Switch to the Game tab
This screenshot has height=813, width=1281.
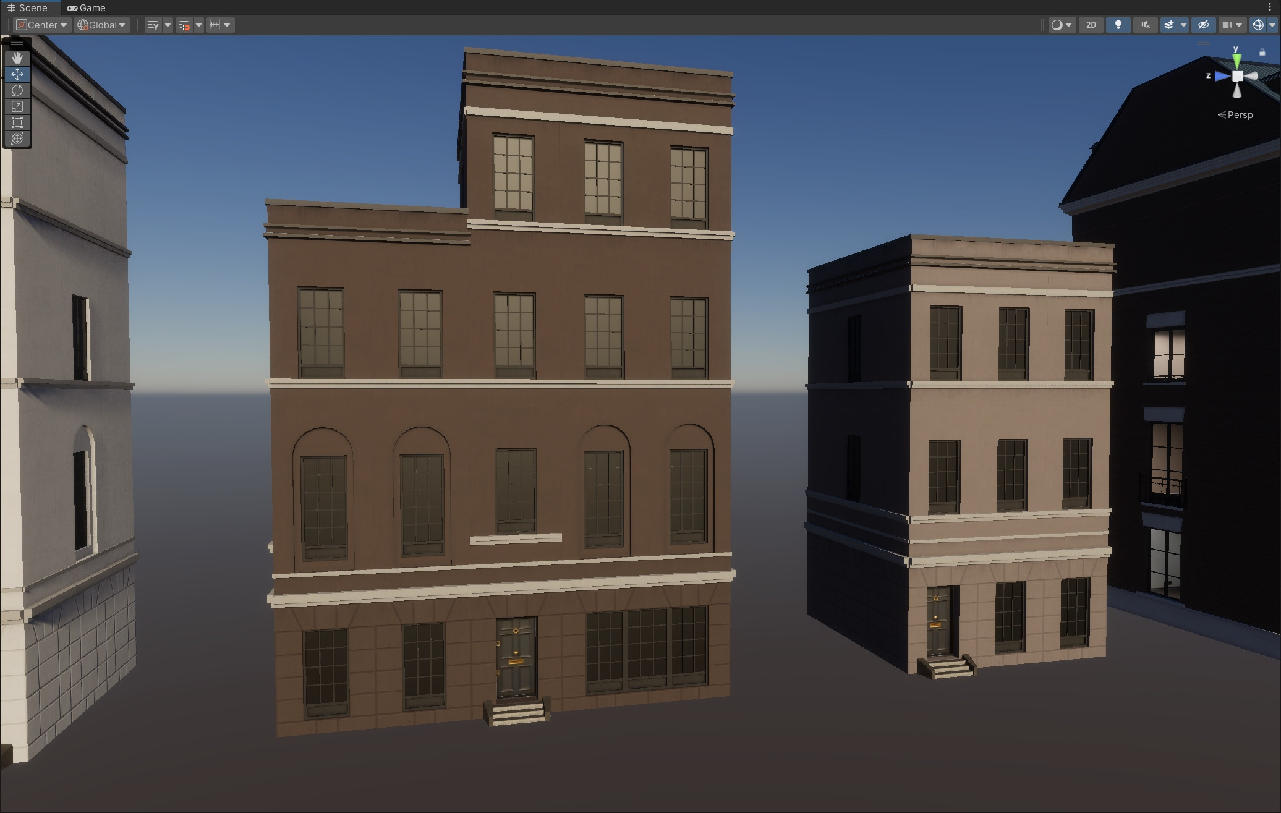(87, 7)
